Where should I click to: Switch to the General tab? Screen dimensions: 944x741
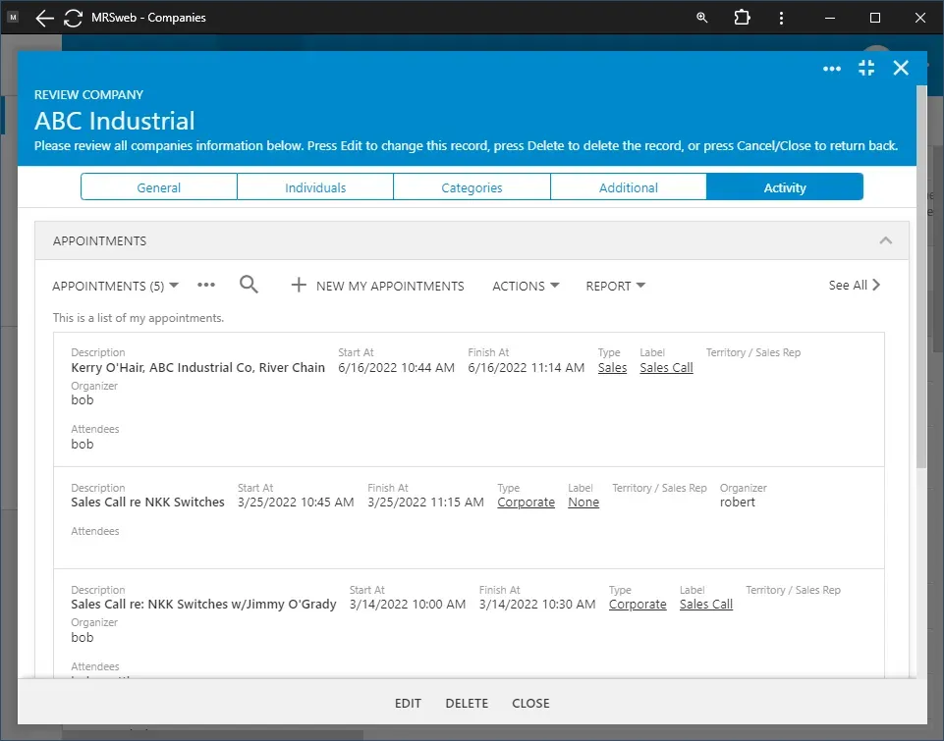click(159, 187)
